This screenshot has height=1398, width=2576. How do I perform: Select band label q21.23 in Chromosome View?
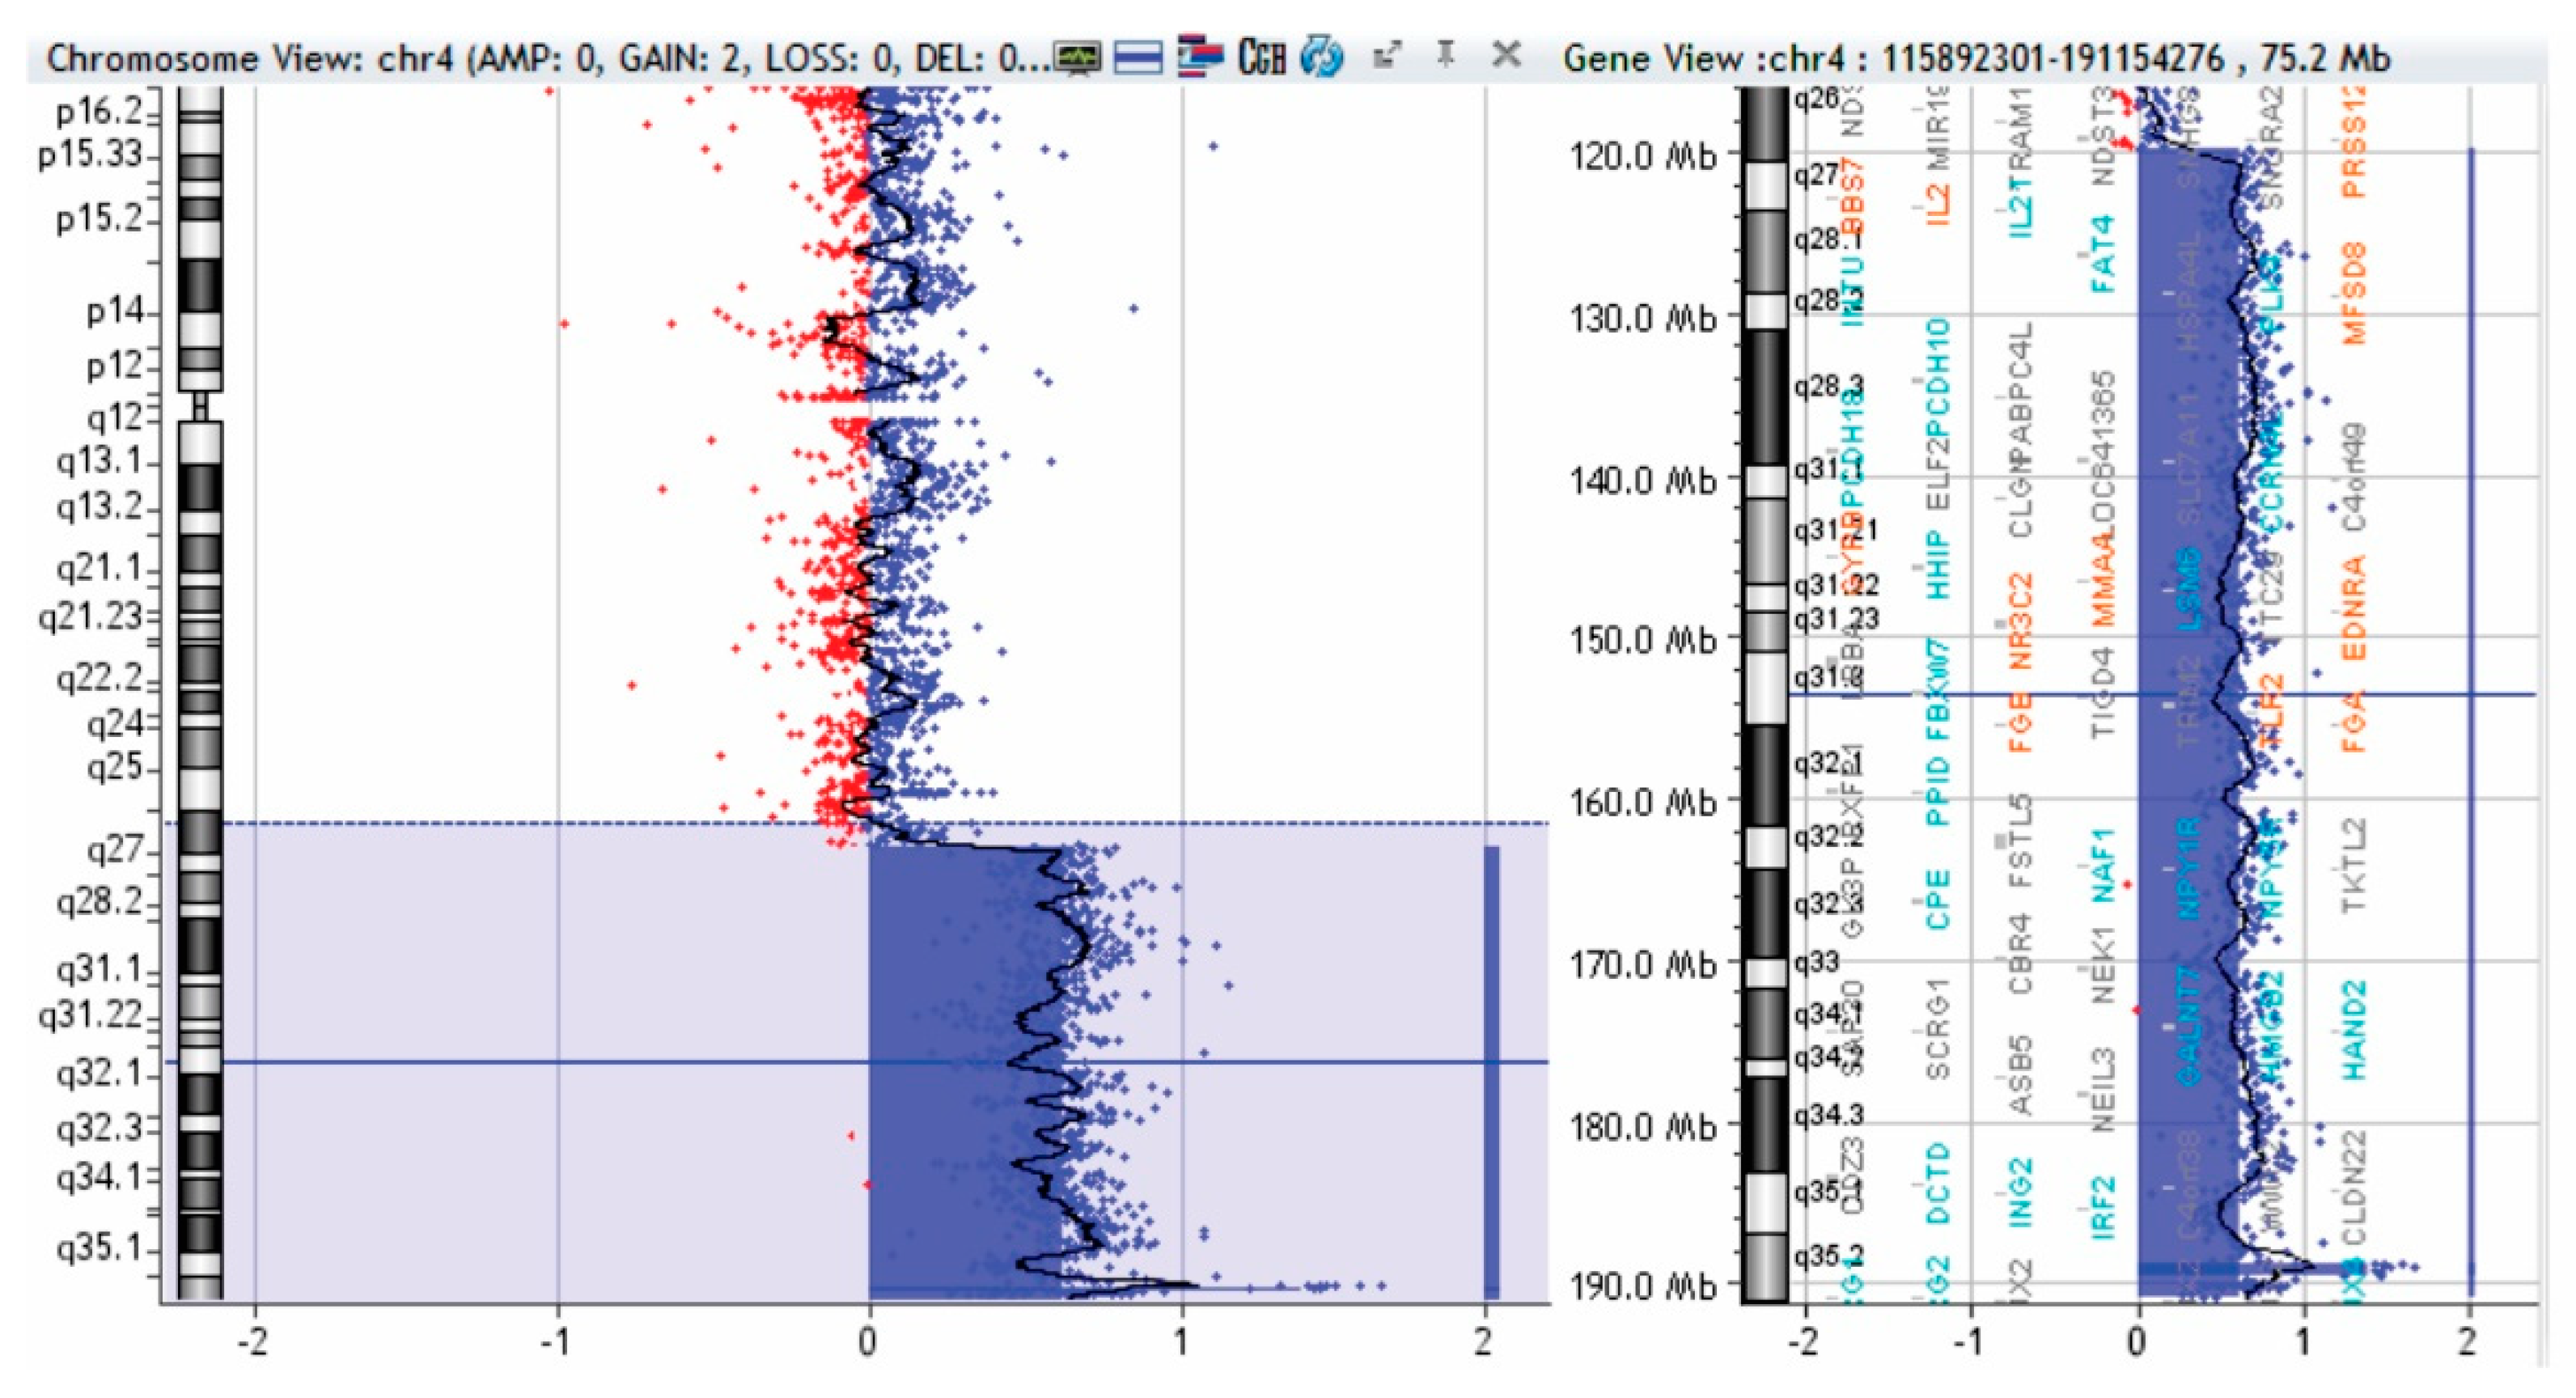91,617
